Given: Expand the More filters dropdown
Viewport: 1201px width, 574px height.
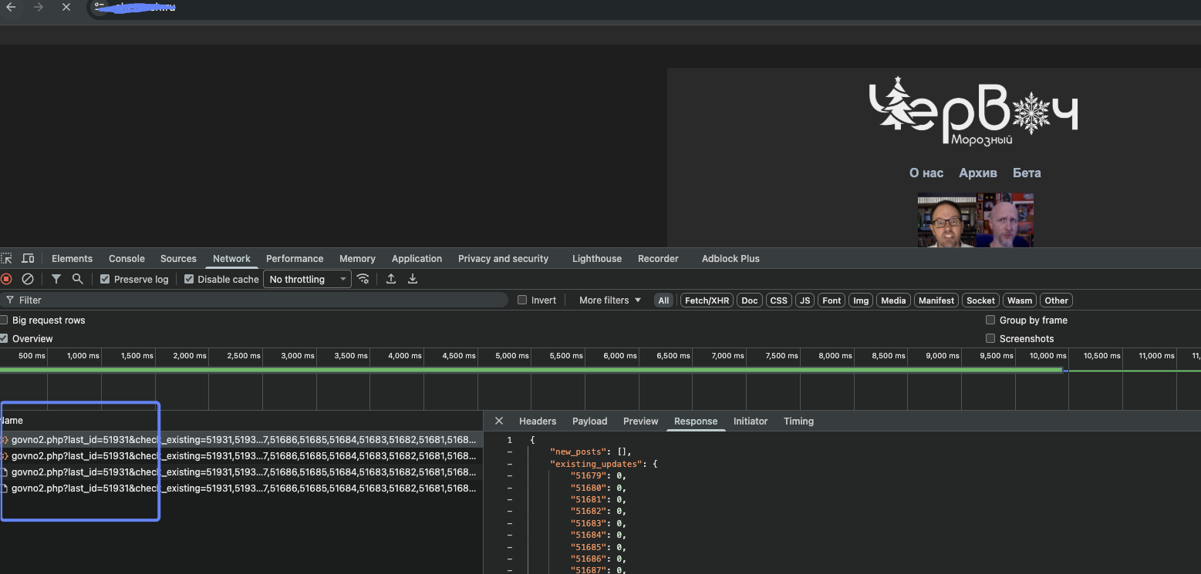Looking at the screenshot, I should click(x=609, y=300).
